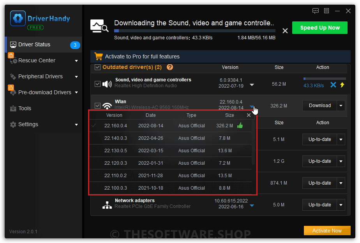The height and width of the screenshot is (243, 360).
Task: Open version dropdown for Realtek audio 6.0.9384.1
Action: click(252, 85)
